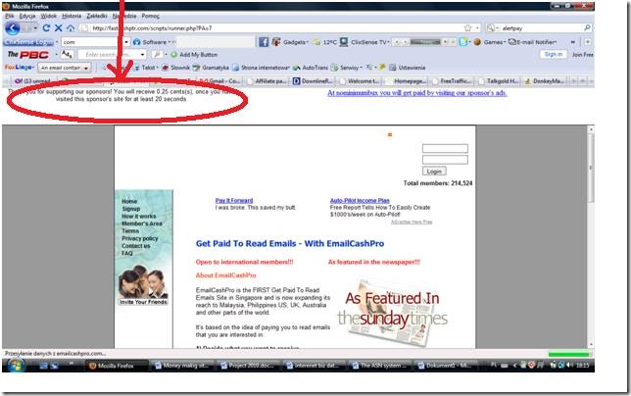Open the Słownik dictionary icon
The image size is (631, 396).
[x=165, y=68]
